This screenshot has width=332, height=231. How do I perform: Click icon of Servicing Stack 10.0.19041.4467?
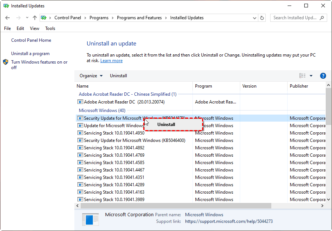tap(80, 170)
